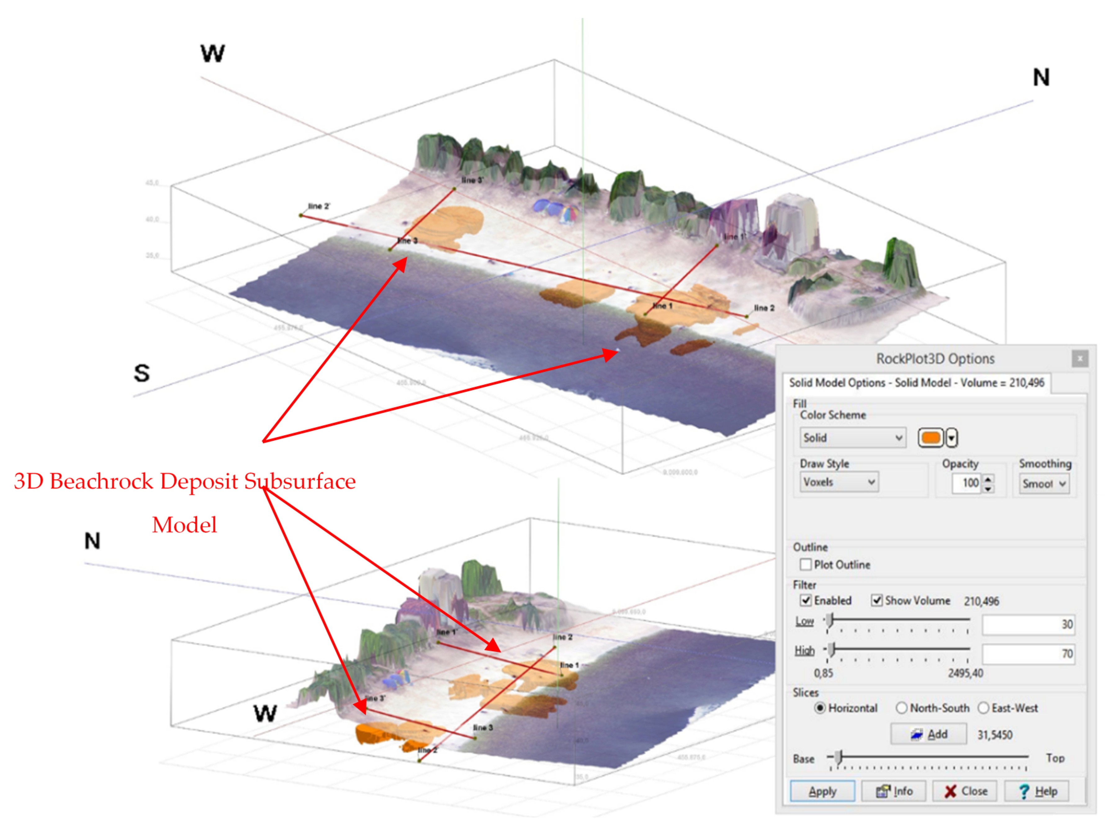The width and height of the screenshot is (1112, 829).
Task: Open Help with the question mark button
Action: (1036, 791)
